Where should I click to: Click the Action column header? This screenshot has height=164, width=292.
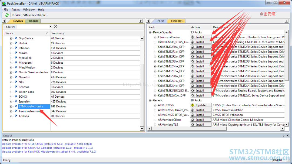tap(201, 27)
